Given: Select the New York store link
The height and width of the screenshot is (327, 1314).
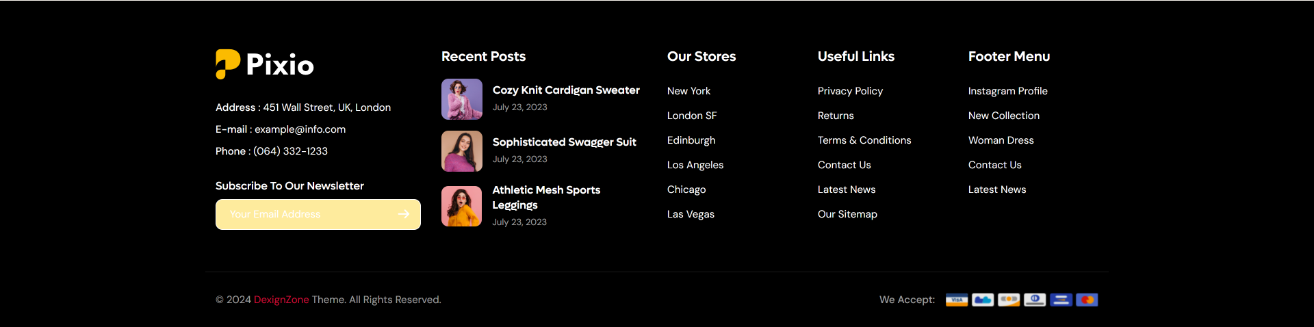Looking at the screenshot, I should [688, 91].
